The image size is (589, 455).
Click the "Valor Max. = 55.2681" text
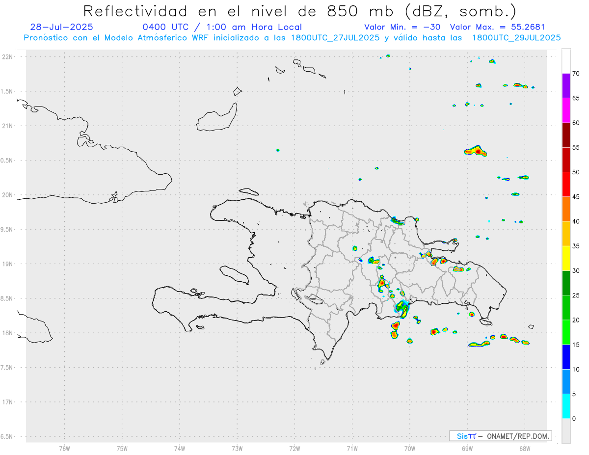497,27
